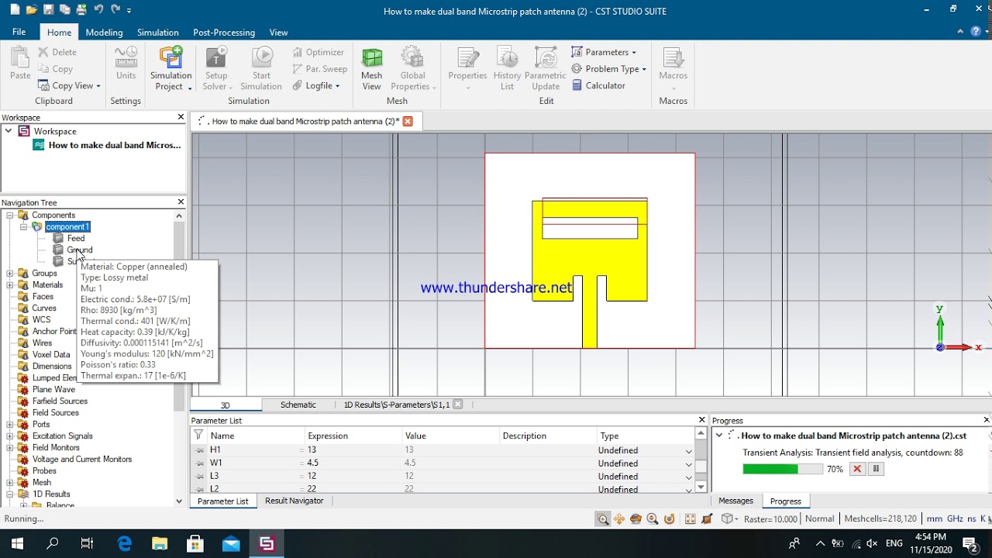This screenshot has width=992, height=558.
Task: Switch to the Schematic view tab
Action: [298, 405]
